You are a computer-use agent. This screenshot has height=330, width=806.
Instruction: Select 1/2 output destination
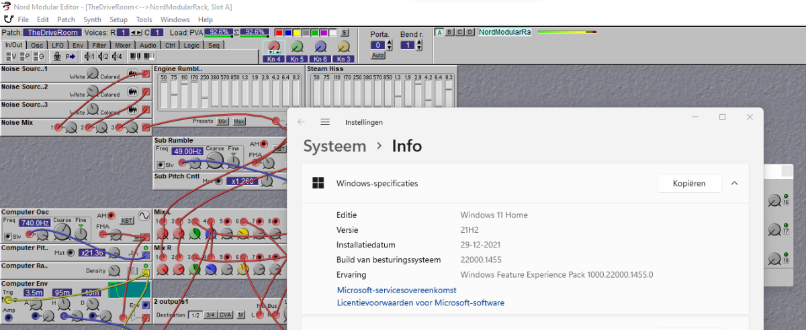point(195,315)
